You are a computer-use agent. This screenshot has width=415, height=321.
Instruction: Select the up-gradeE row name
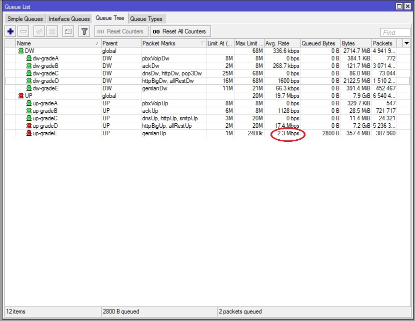(x=45, y=133)
